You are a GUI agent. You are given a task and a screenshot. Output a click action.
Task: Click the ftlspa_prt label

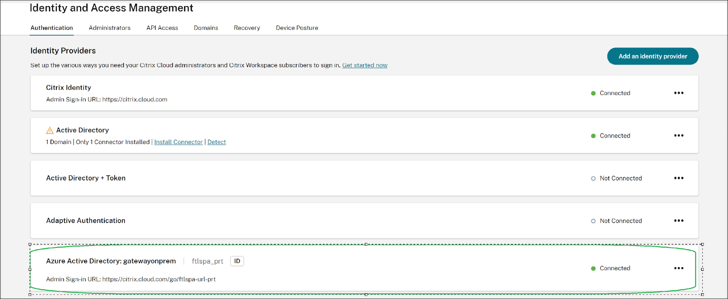click(207, 262)
